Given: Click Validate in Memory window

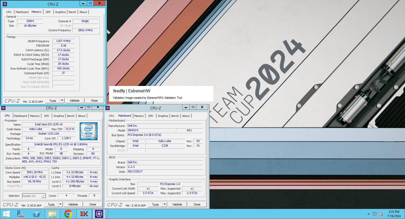Looking at the screenshot, I should tap(74, 101).
